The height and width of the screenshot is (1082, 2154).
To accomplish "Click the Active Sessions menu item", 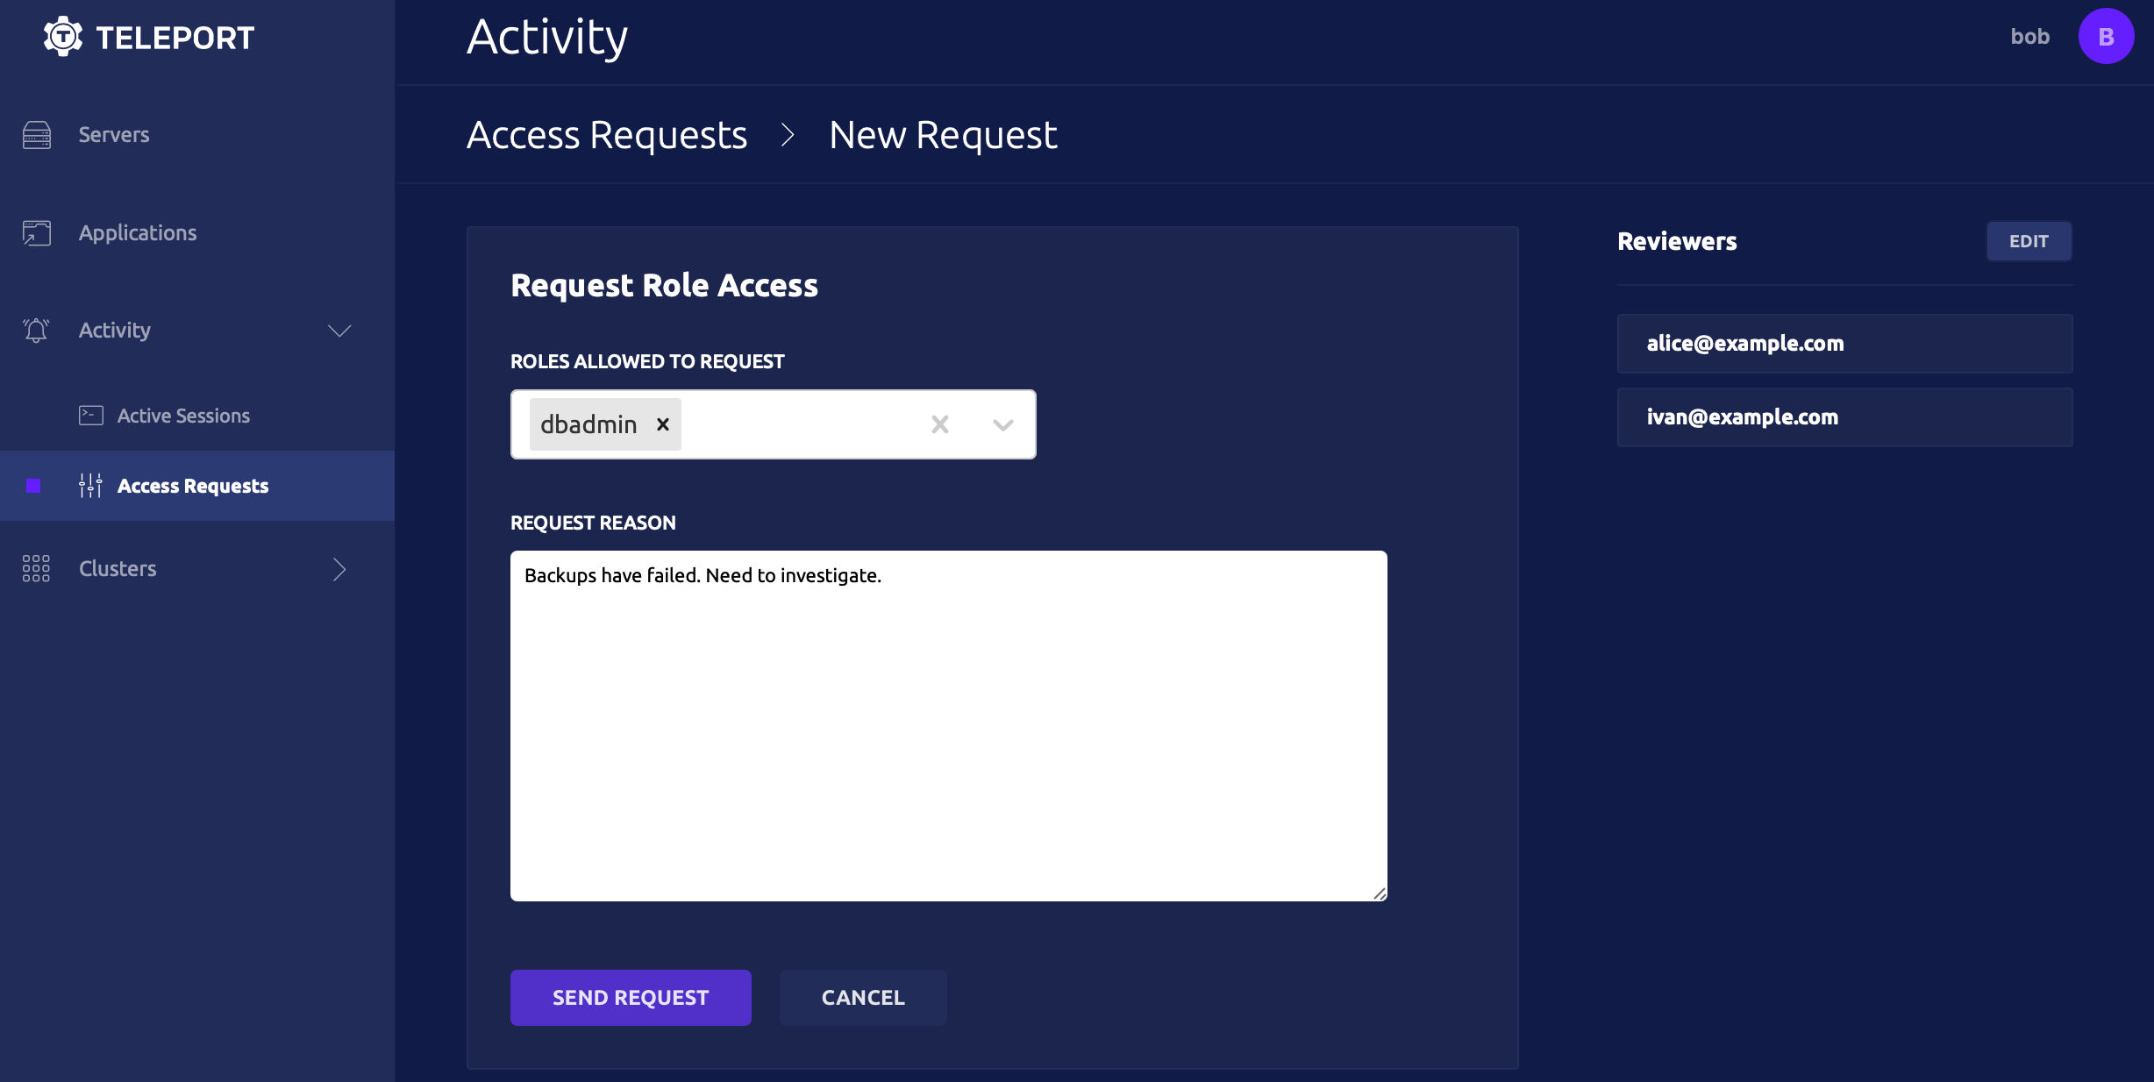I will pyautogui.click(x=183, y=416).
